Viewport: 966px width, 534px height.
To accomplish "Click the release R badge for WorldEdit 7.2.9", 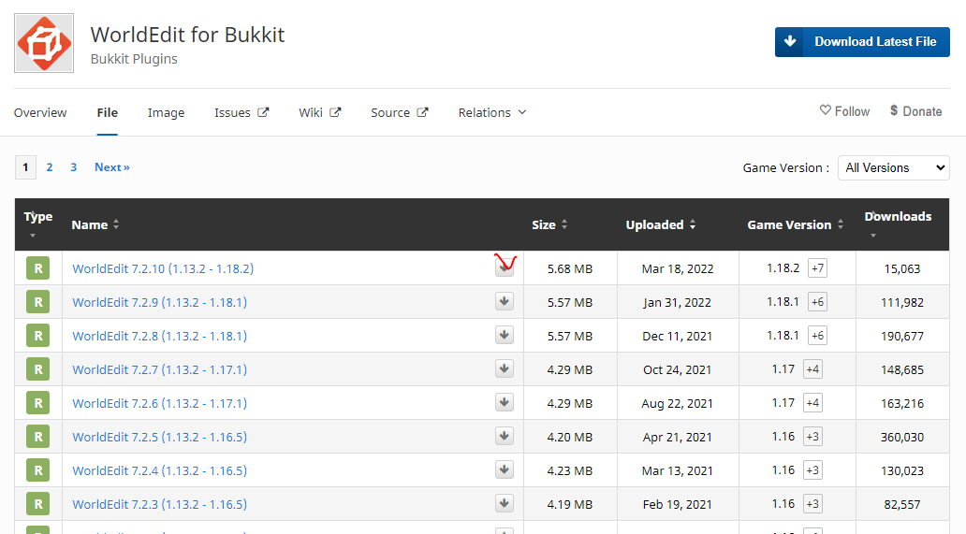I will 37,302.
